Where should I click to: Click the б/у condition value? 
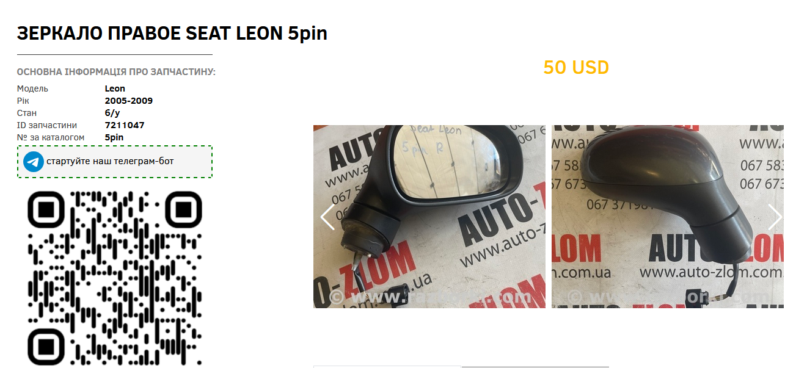[x=114, y=113]
